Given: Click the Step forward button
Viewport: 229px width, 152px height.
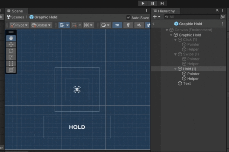Looking at the screenshot, I should click(162, 3).
